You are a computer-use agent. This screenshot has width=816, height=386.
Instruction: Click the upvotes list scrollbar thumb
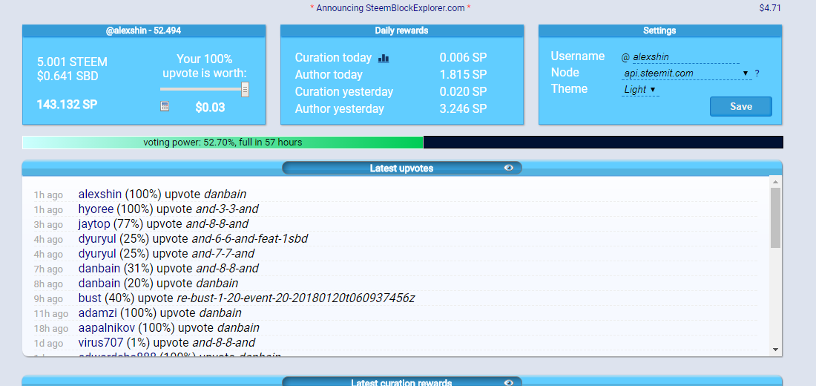pyautogui.click(x=775, y=217)
